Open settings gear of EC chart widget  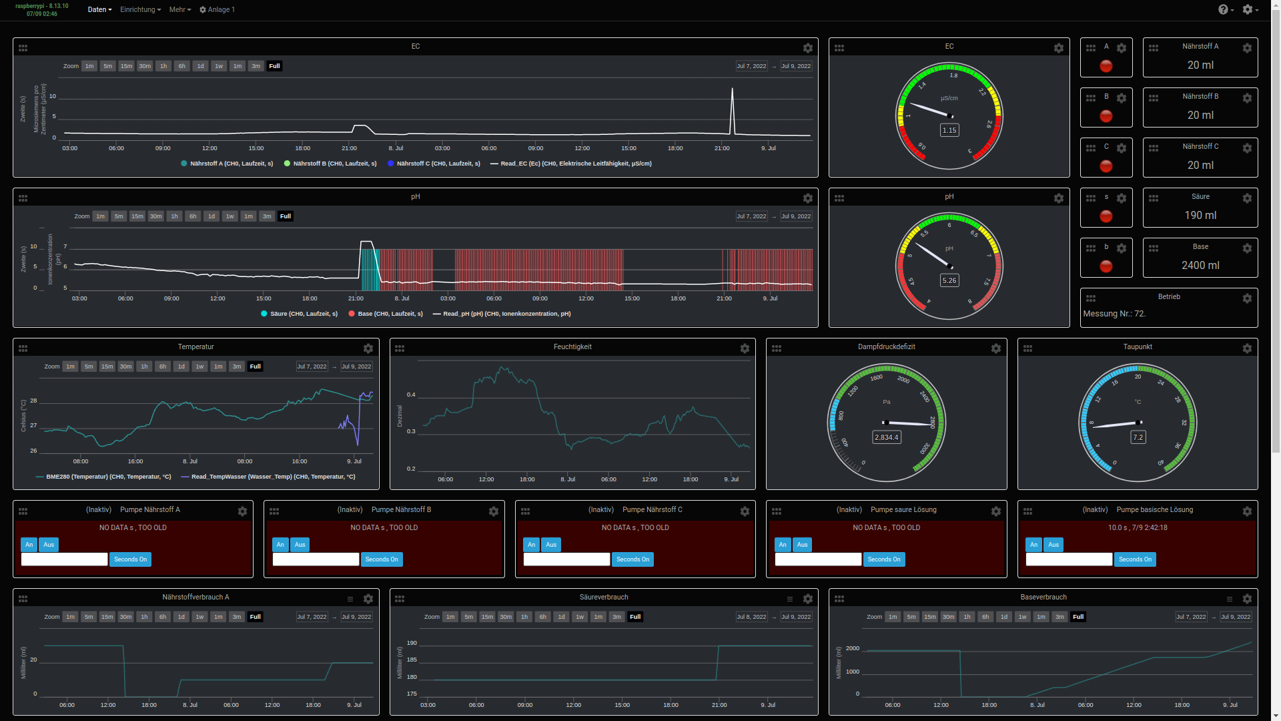(807, 48)
